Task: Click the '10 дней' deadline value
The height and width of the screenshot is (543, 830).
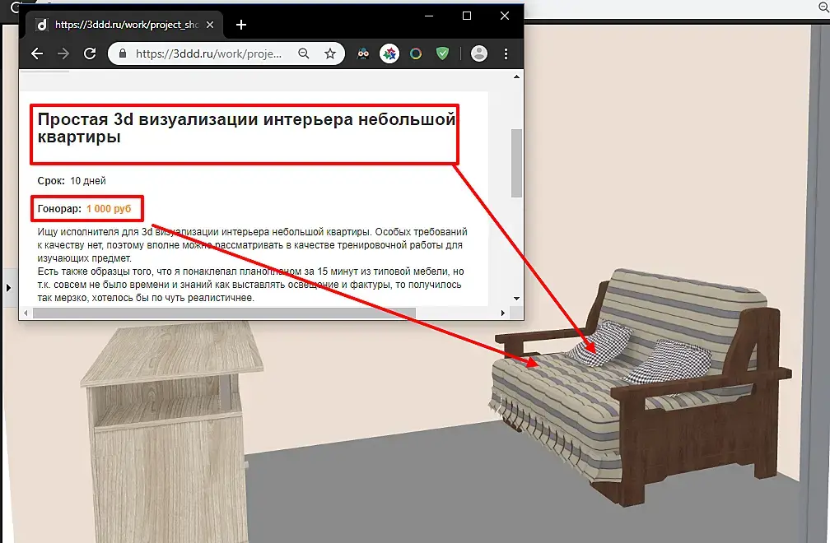Action: tap(88, 181)
